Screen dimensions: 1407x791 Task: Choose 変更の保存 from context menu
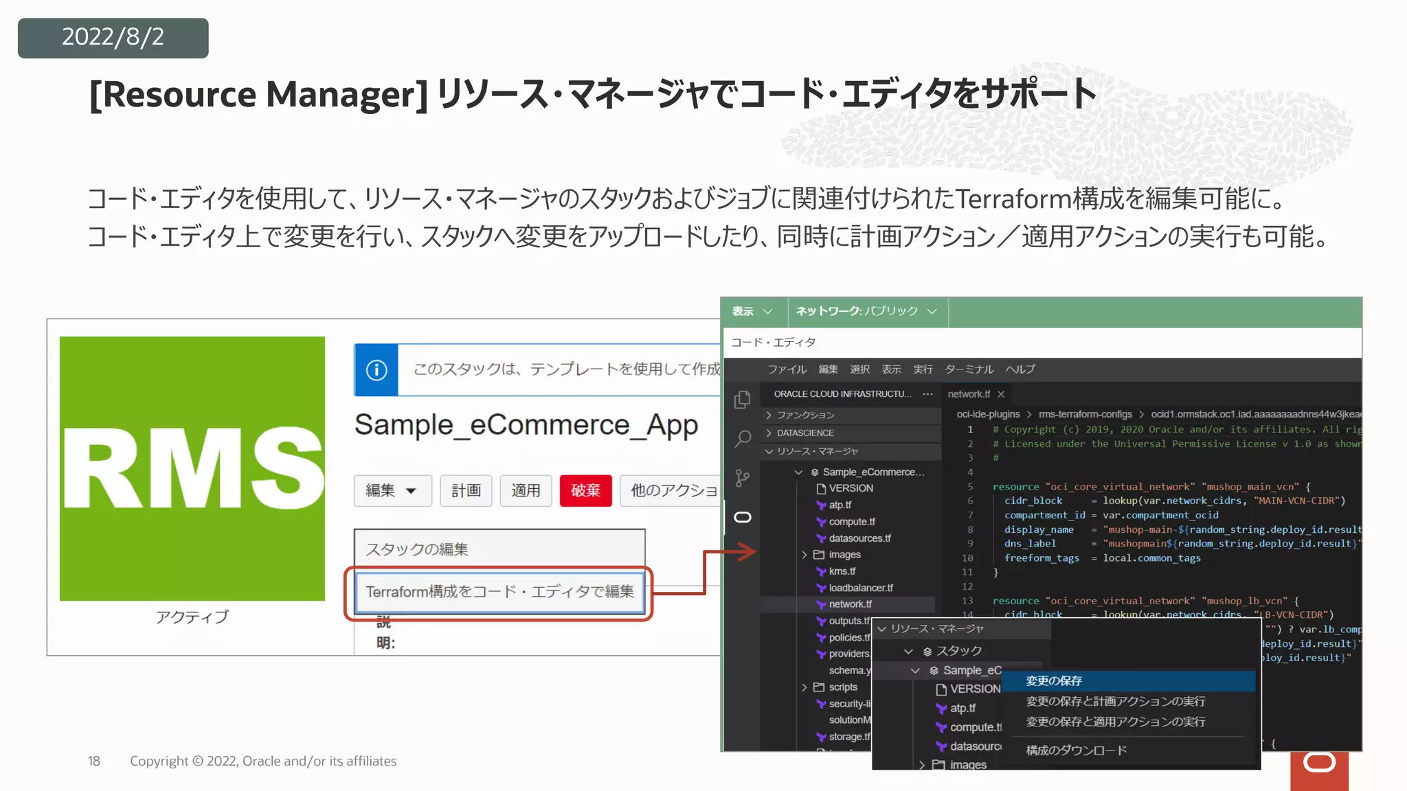1128,681
